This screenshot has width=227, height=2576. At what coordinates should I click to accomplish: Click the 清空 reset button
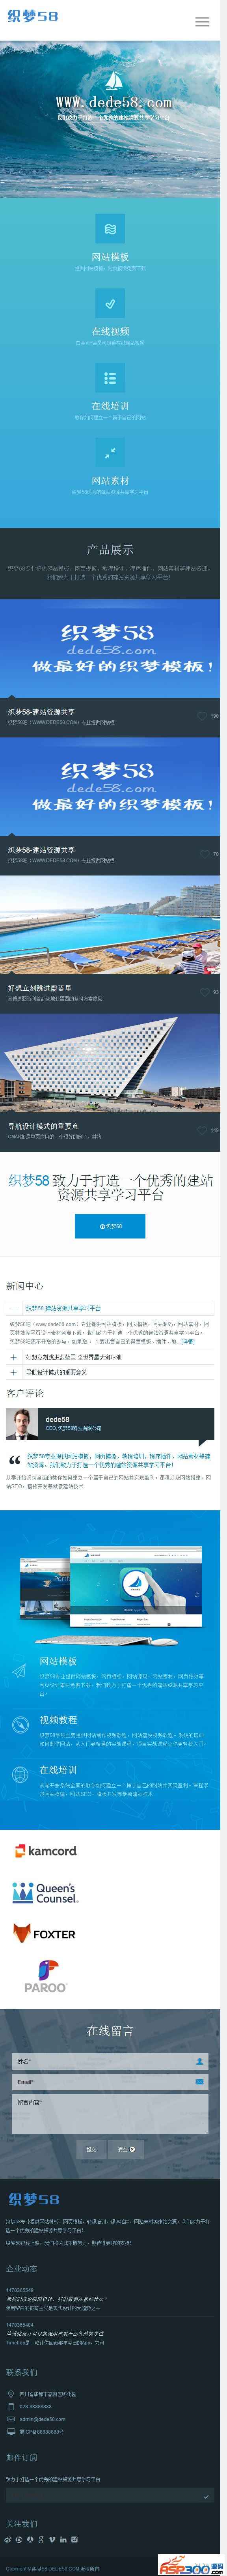click(x=126, y=2149)
